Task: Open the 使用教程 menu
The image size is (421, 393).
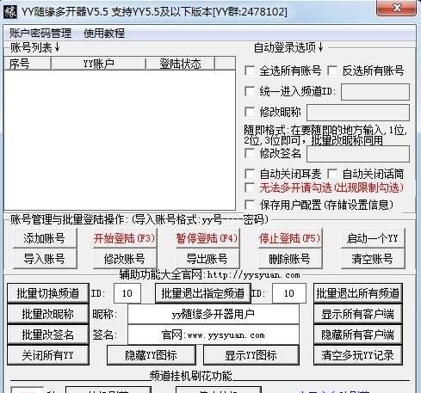Action: (104, 34)
